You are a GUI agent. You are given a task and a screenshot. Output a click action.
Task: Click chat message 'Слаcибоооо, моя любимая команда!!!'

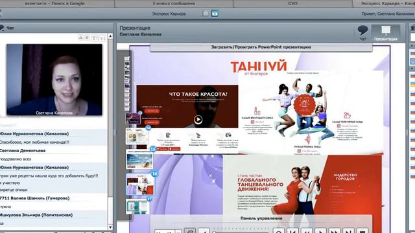[x=34, y=142]
